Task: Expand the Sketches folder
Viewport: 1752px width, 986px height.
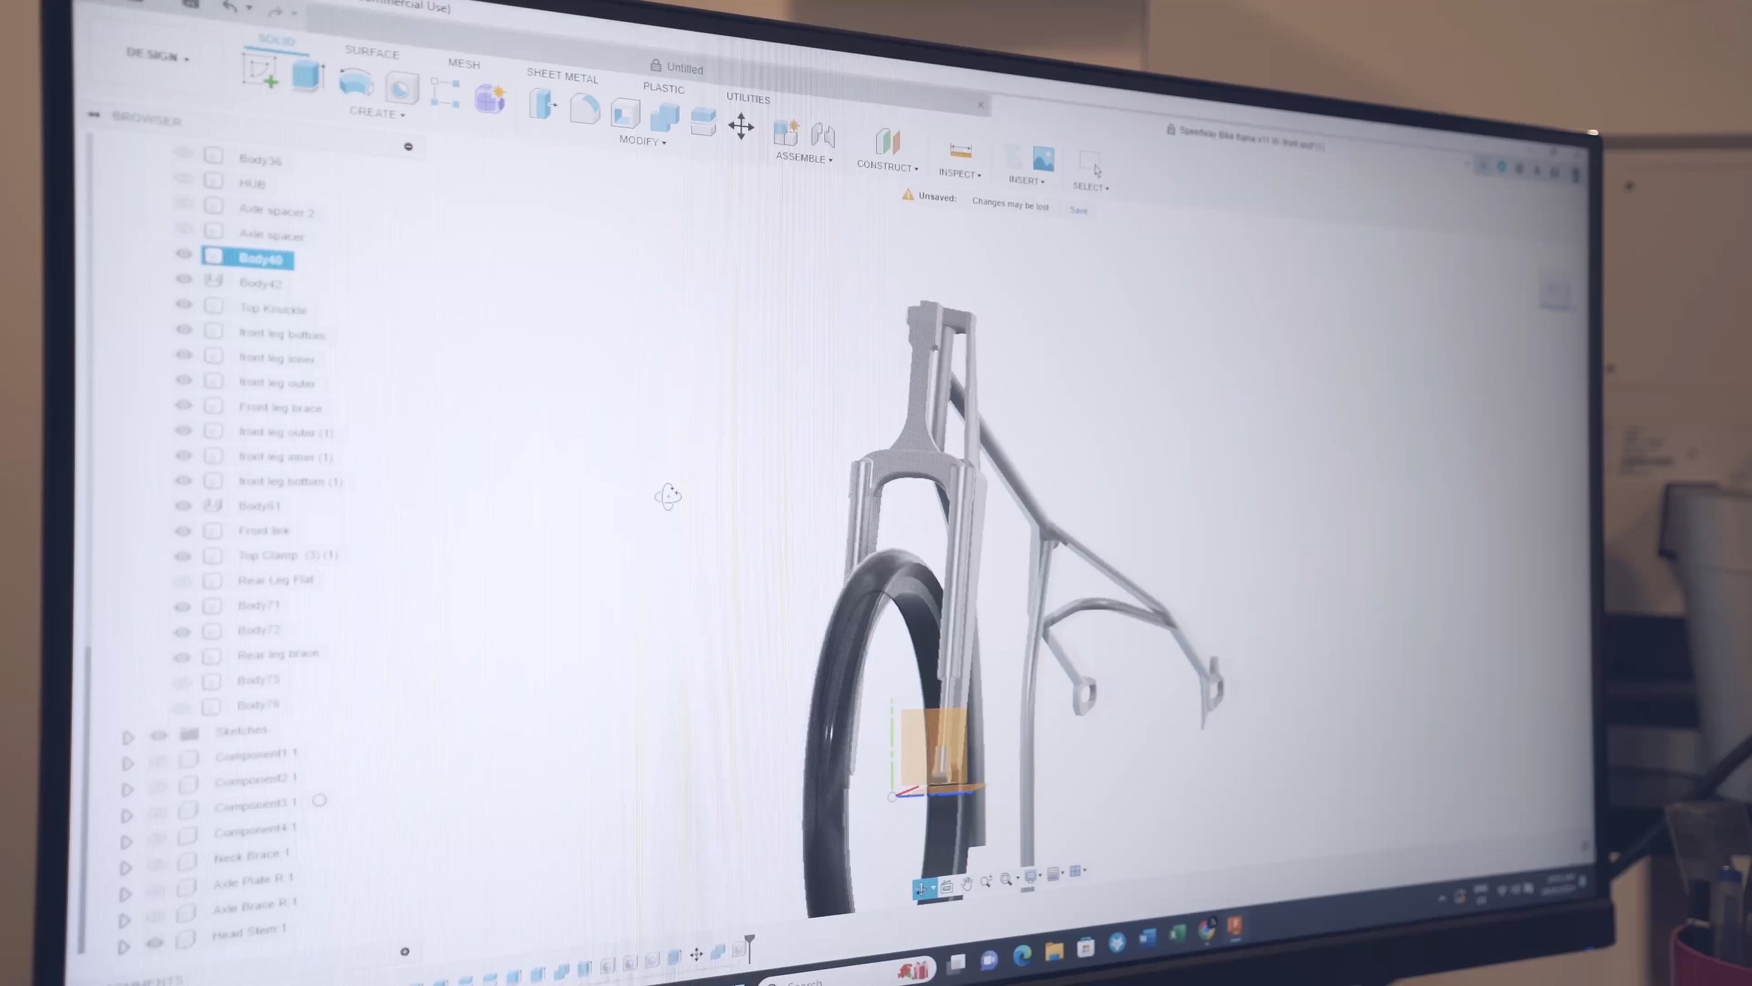Action: point(128,737)
